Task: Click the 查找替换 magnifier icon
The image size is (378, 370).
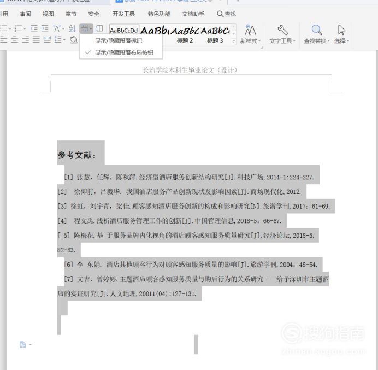Action: click(x=317, y=30)
